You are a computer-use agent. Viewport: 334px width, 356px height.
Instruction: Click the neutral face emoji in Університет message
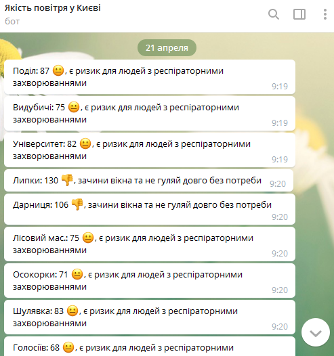coord(85,143)
